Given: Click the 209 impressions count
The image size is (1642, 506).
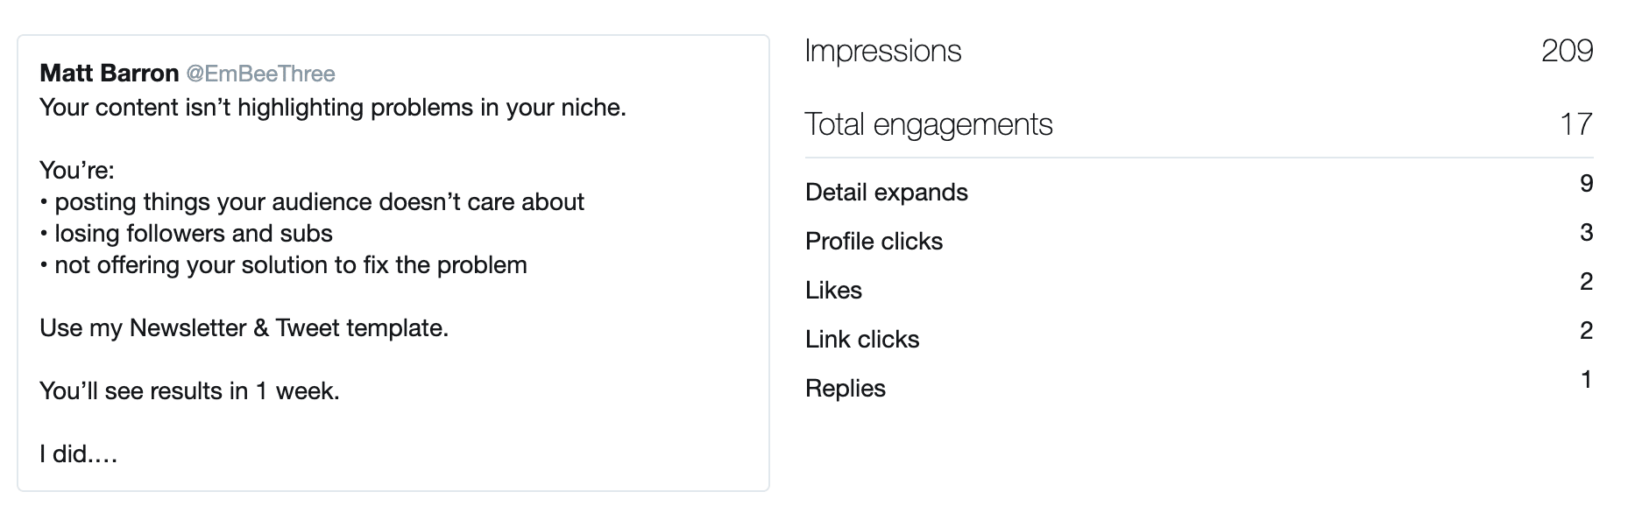Looking at the screenshot, I should (1568, 51).
